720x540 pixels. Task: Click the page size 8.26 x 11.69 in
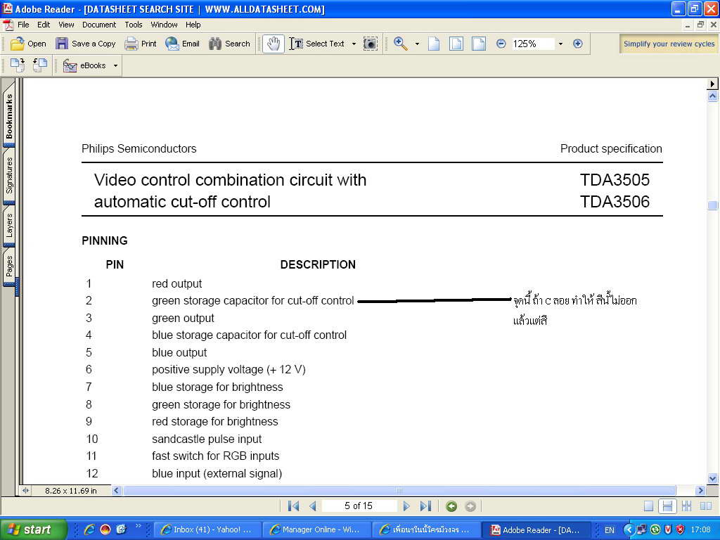point(71,490)
